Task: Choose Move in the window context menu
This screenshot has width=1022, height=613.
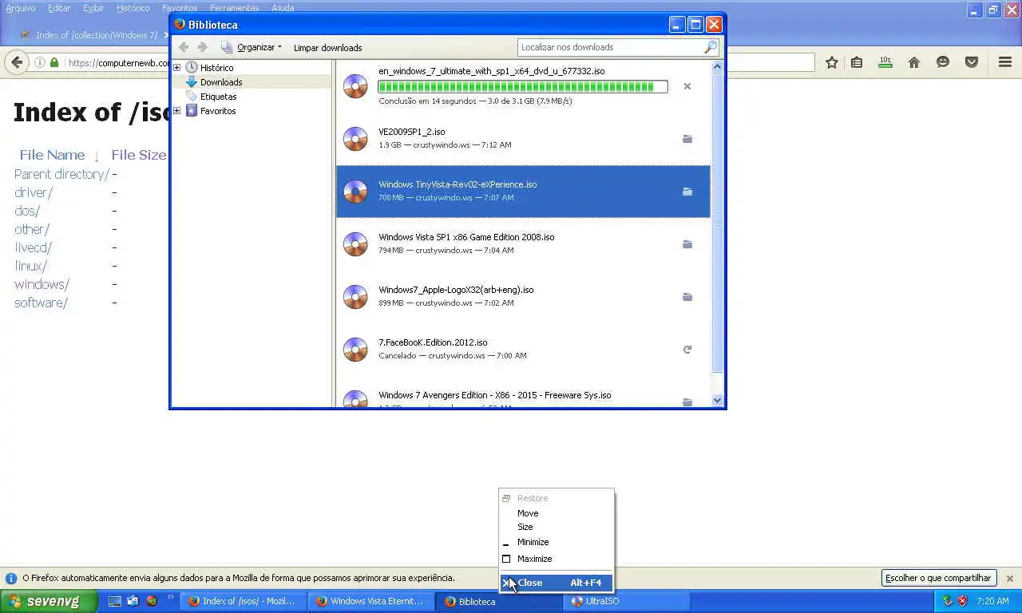Action: [x=557, y=513]
